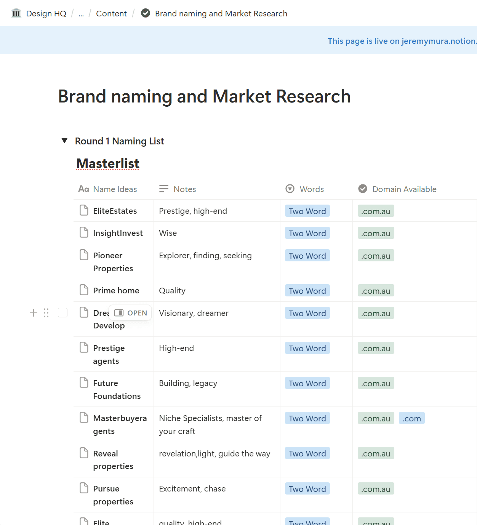
Task: Click the text lines icon in Notes header
Action: (x=164, y=189)
